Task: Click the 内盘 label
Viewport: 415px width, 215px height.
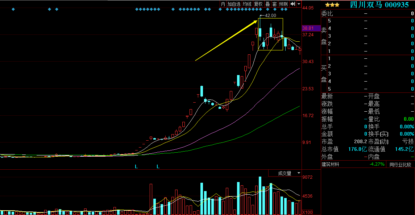Action: click(374, 157)
